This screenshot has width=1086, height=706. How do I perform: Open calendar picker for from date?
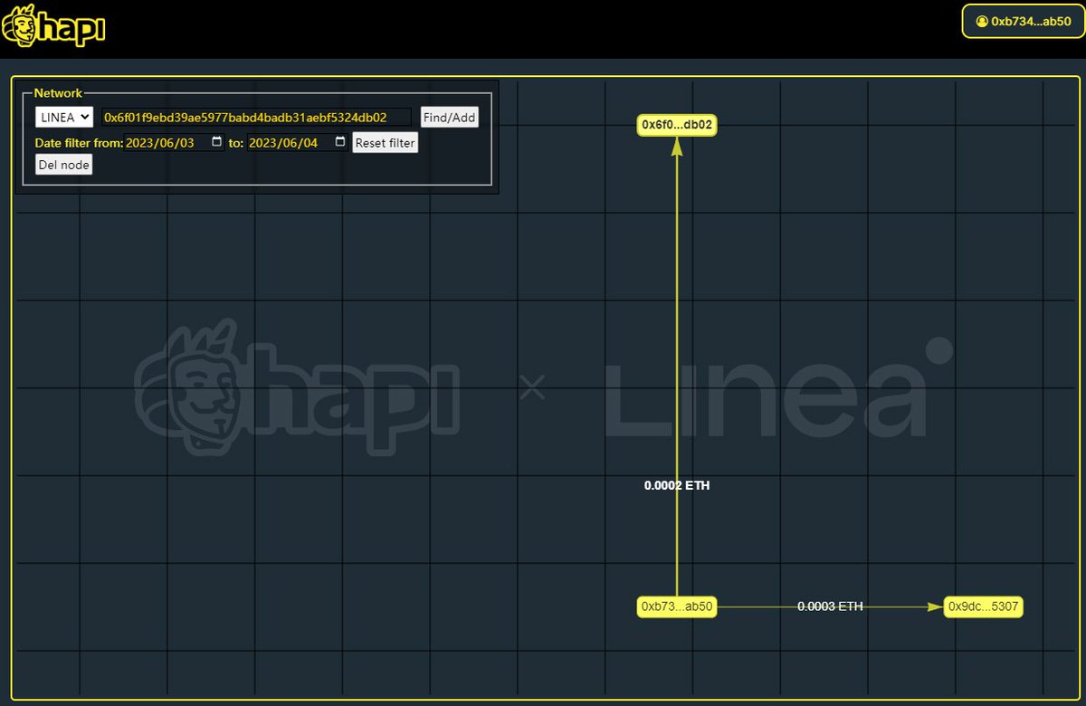[216, 142]
